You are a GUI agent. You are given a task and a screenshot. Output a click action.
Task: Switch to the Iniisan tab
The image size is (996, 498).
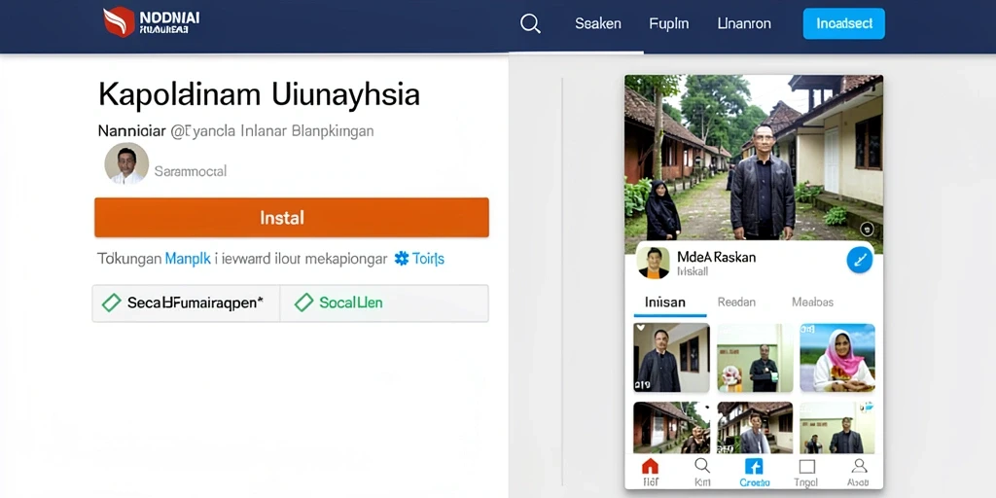coord(665,302)
